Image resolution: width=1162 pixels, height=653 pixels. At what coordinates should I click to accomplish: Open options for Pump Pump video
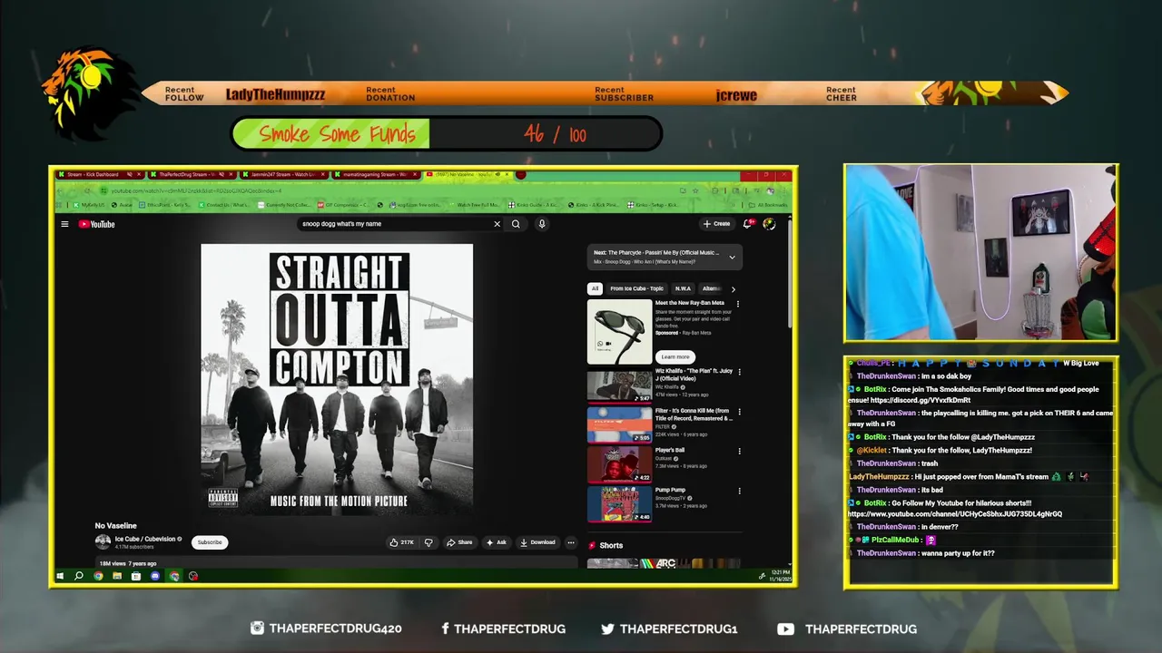tap(739, 491)
